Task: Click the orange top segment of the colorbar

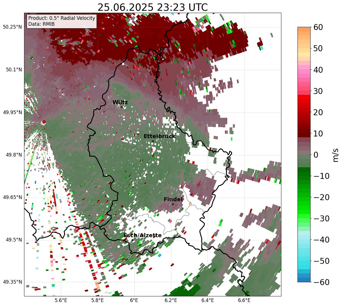Action: 304,29
